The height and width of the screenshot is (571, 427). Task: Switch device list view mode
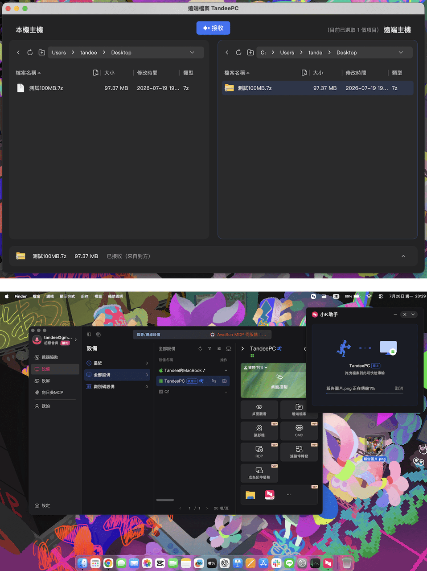pos(228,348)
